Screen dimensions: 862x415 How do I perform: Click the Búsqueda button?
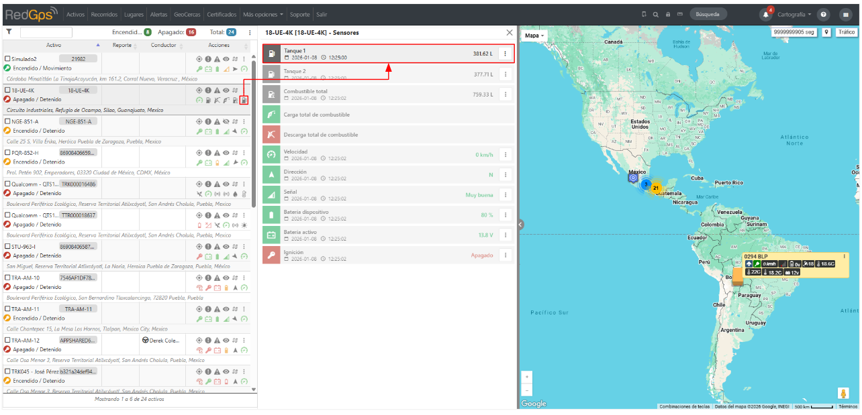(708, 14)
